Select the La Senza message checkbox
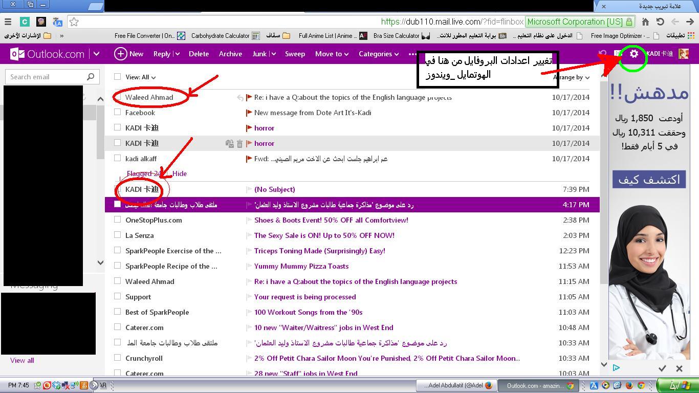 point(118,235)
